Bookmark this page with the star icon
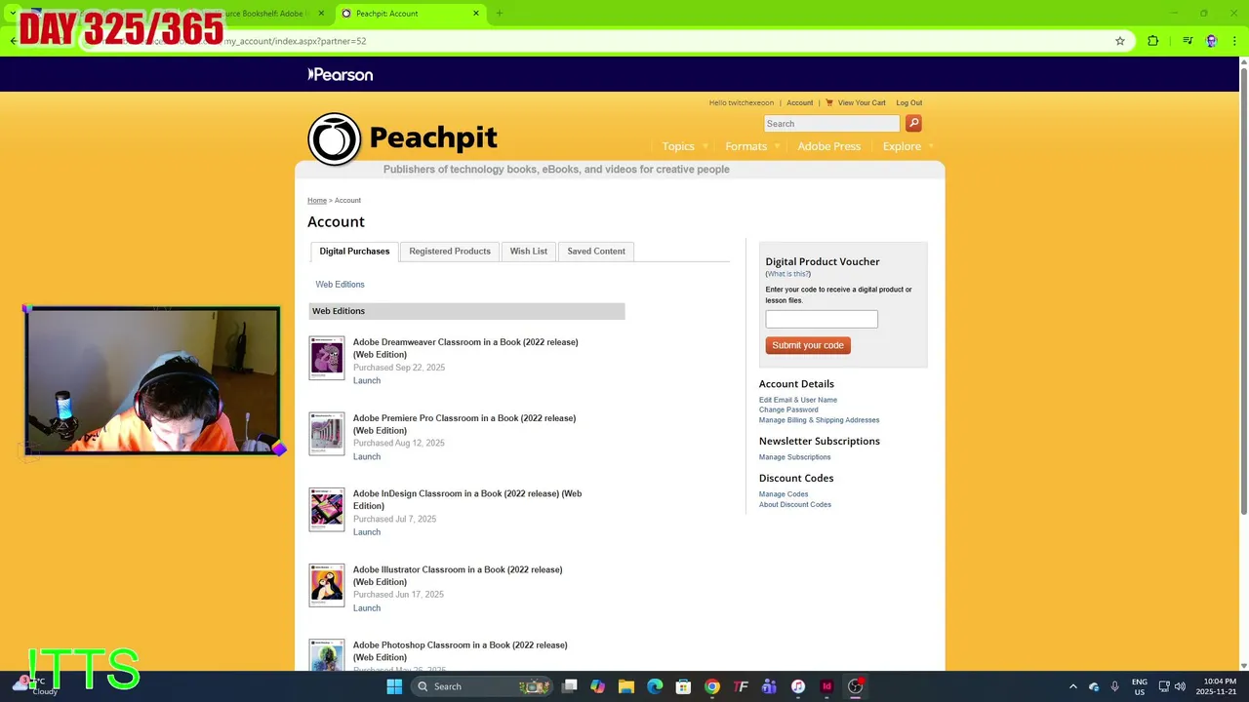The image size is (1249, 702). [x=1120, y=41]
